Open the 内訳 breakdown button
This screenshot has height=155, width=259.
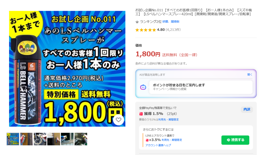[247, 109]
